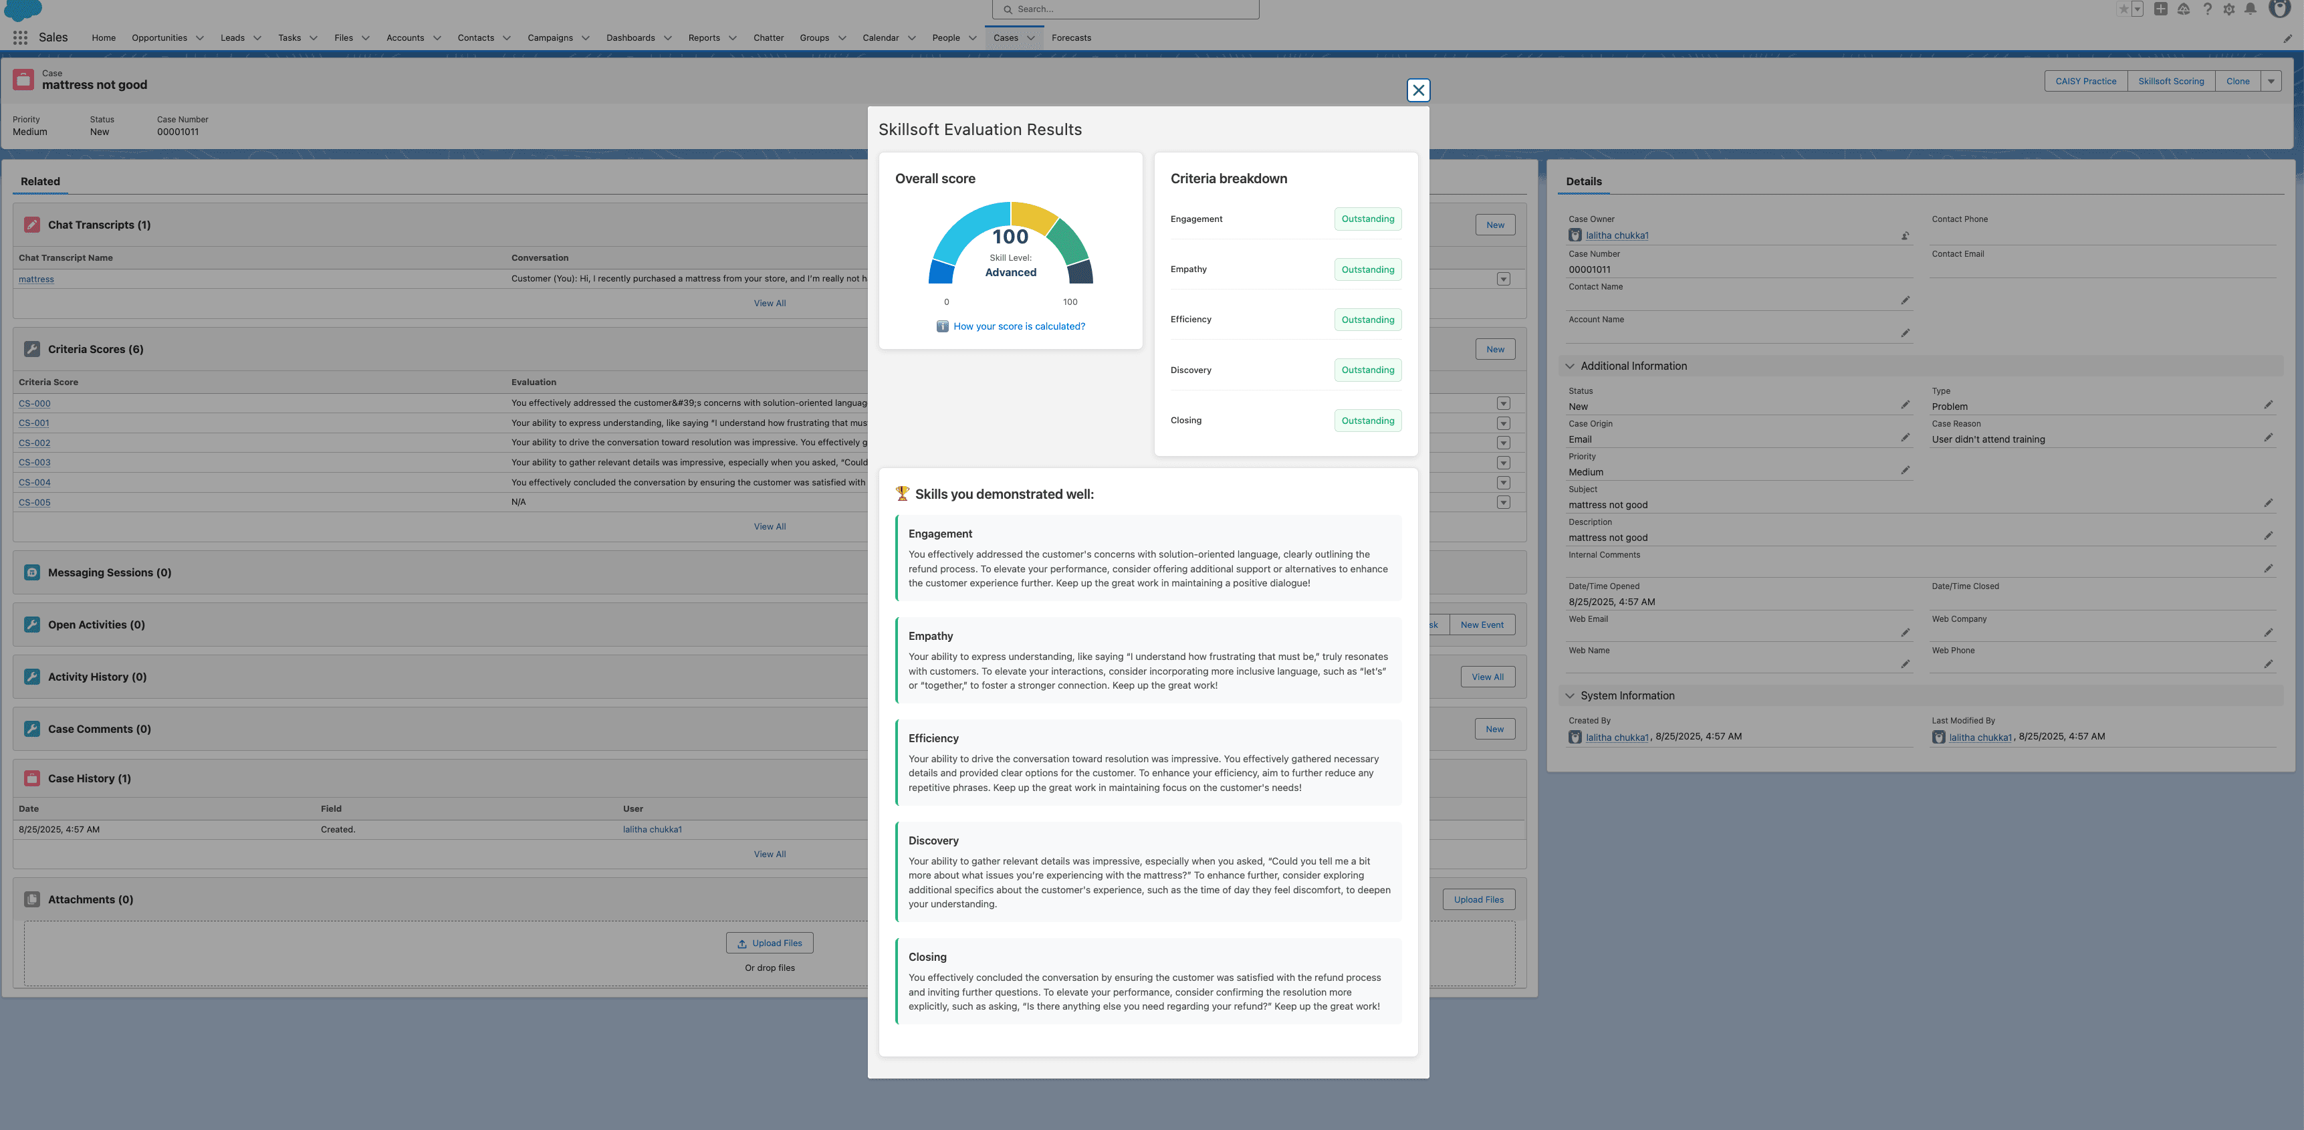
Task: Click the Criteria Scores related list icon
Action: 32,349
